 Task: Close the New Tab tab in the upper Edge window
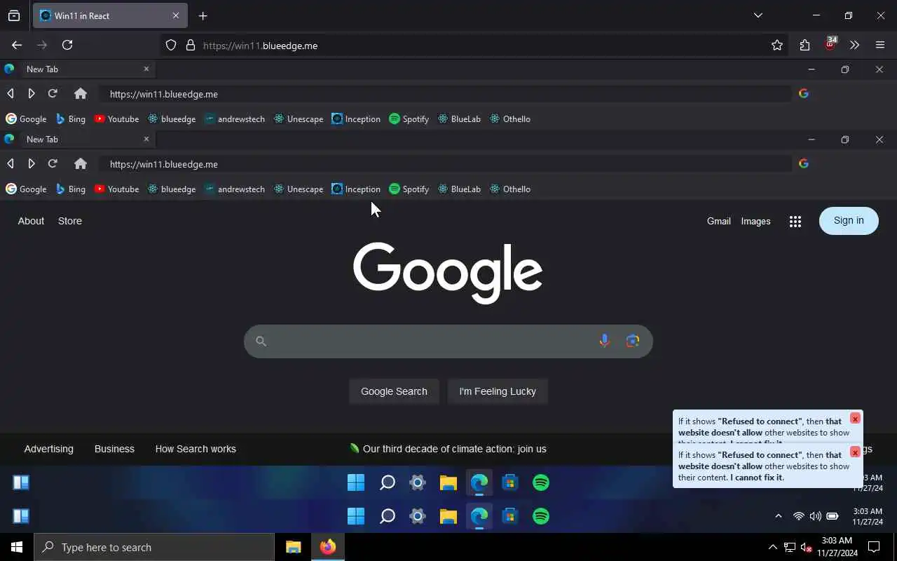click(x=146, y=69)
